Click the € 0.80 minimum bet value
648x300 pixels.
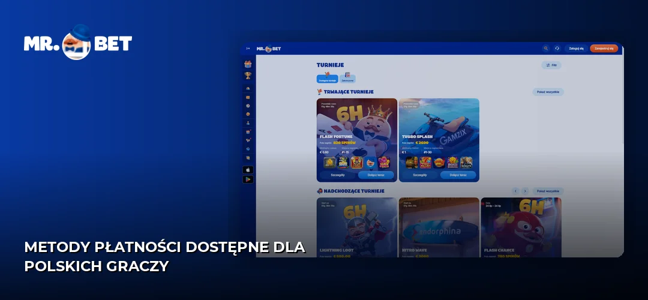325,152
